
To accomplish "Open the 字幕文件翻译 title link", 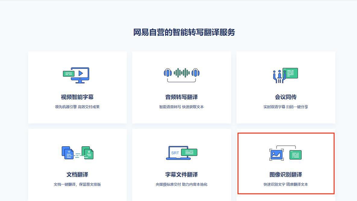I will pos(181,175).
